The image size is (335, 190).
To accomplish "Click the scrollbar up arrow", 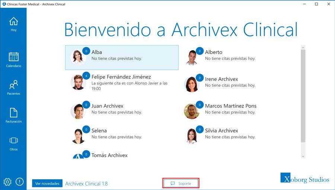I will 303,48.
